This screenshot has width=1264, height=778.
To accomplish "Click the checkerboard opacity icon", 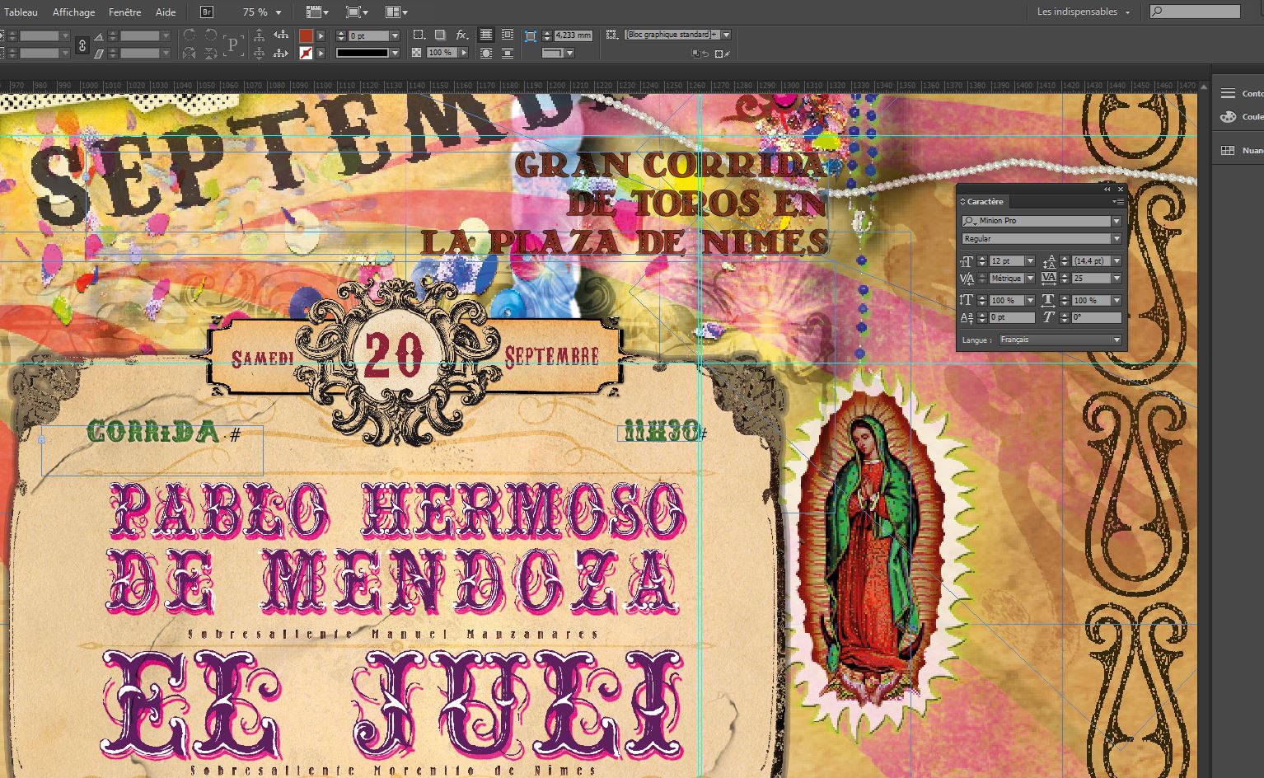I will tap(417, 53).
